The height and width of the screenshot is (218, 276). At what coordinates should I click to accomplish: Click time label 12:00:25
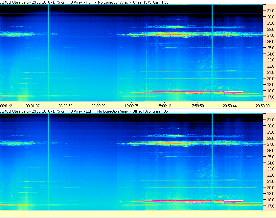[x=131, y=106]
